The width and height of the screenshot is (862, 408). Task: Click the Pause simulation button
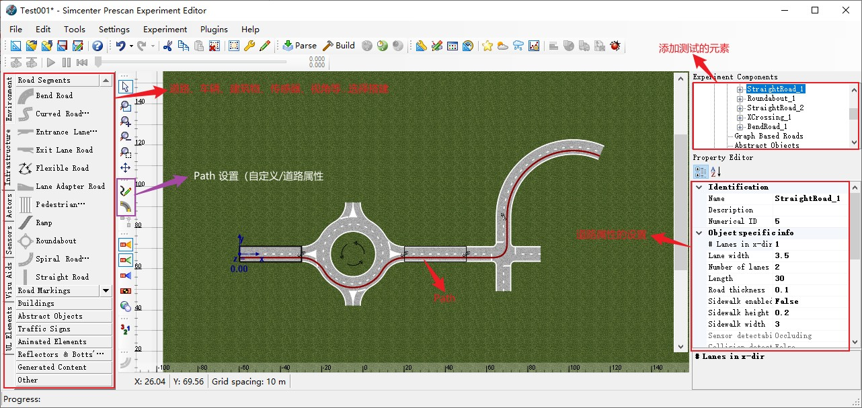[x=67, y=63]
